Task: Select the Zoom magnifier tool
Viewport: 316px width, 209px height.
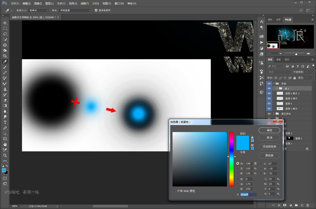Action: click(5, 155)
